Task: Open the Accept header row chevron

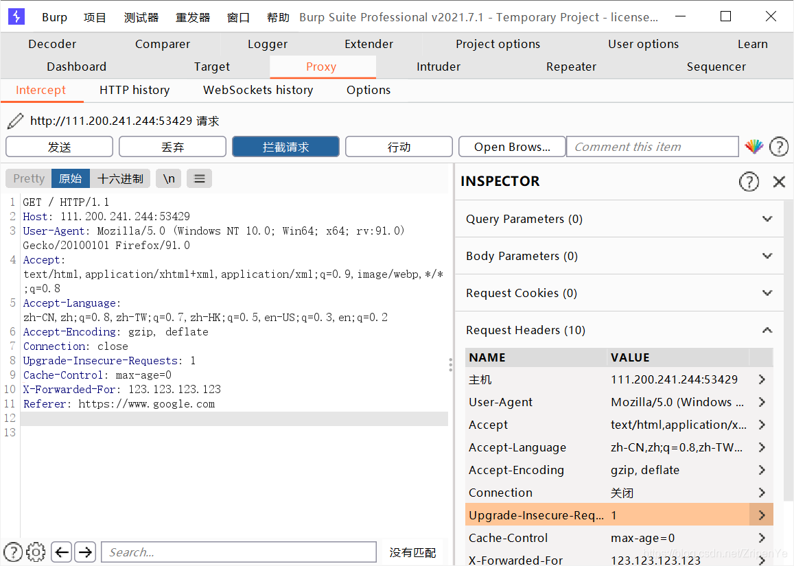Action: tap(762, 425)
